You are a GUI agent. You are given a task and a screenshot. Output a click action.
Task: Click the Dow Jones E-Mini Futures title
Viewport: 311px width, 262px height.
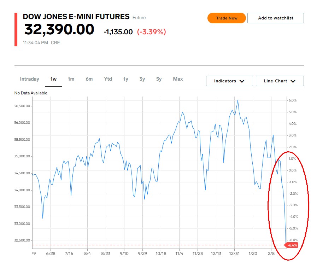(76, 17)
